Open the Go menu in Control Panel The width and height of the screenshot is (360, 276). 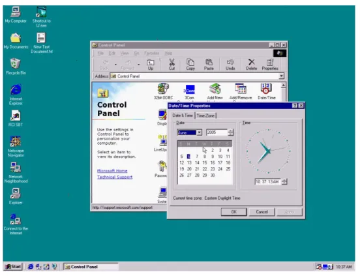coord(136,54)
